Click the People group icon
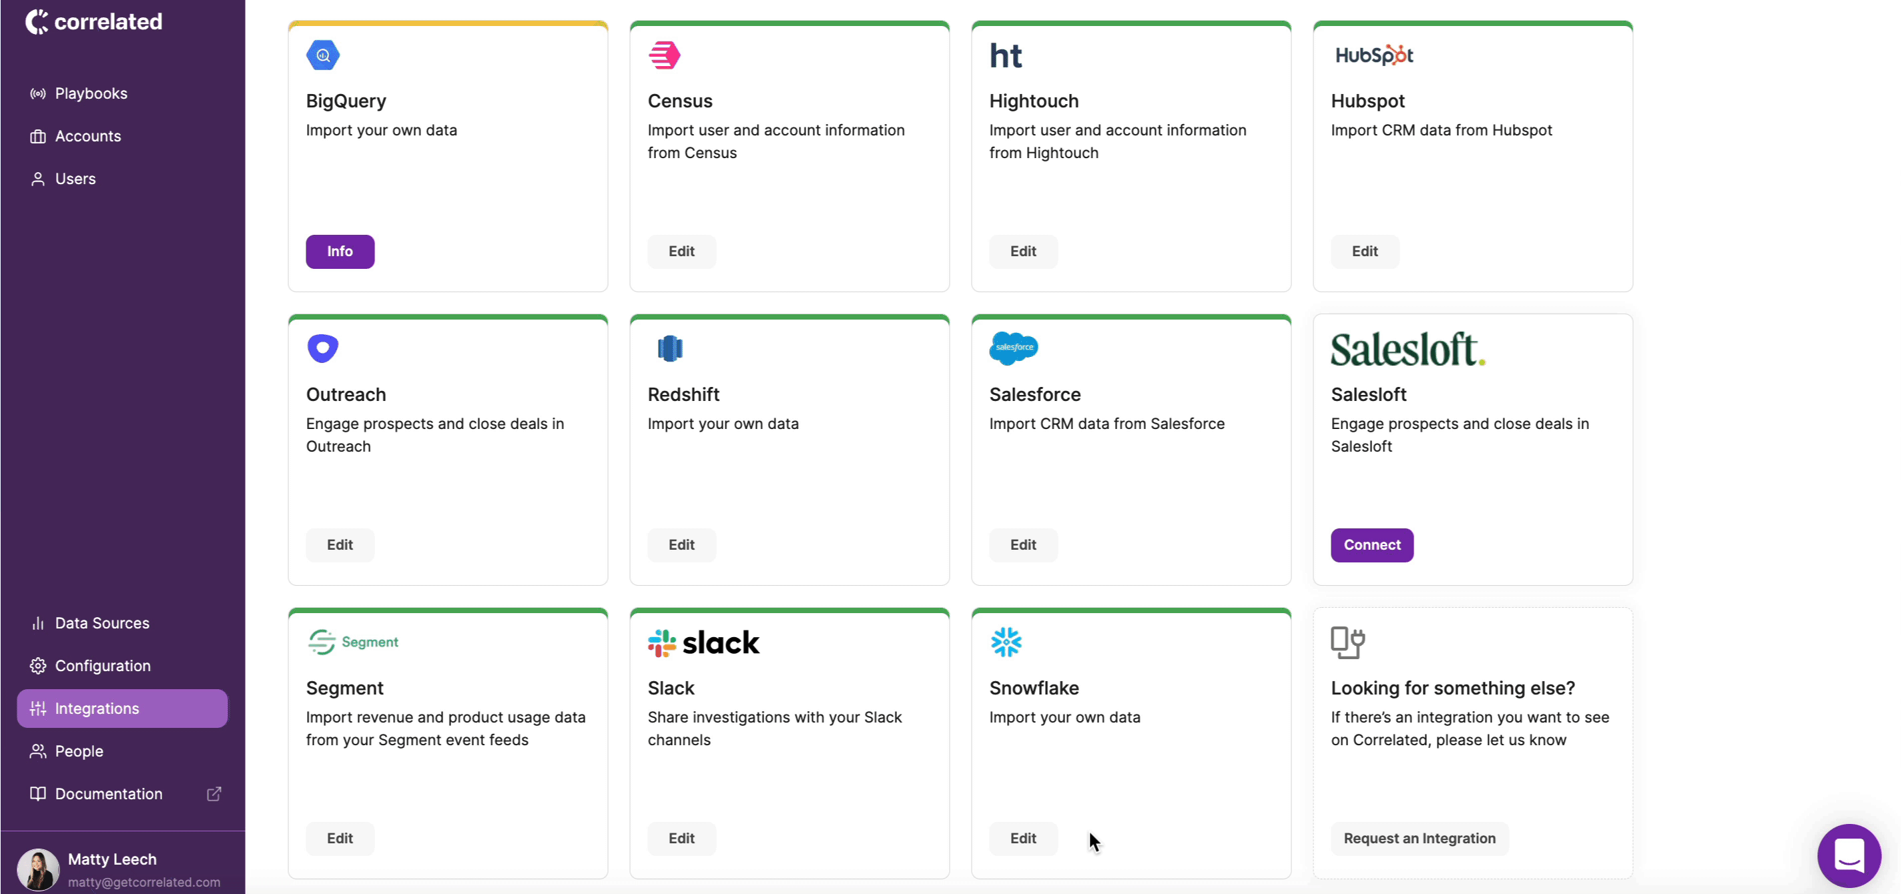1902x894 pixels. [37, 751]
